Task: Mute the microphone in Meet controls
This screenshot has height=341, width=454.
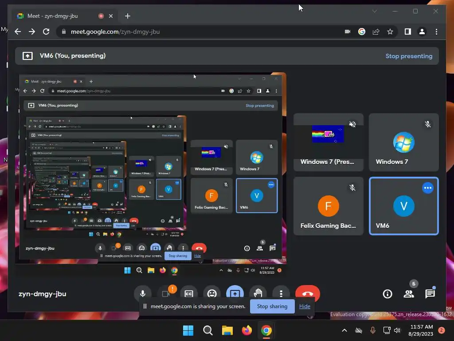Action: tap(142, 294)
